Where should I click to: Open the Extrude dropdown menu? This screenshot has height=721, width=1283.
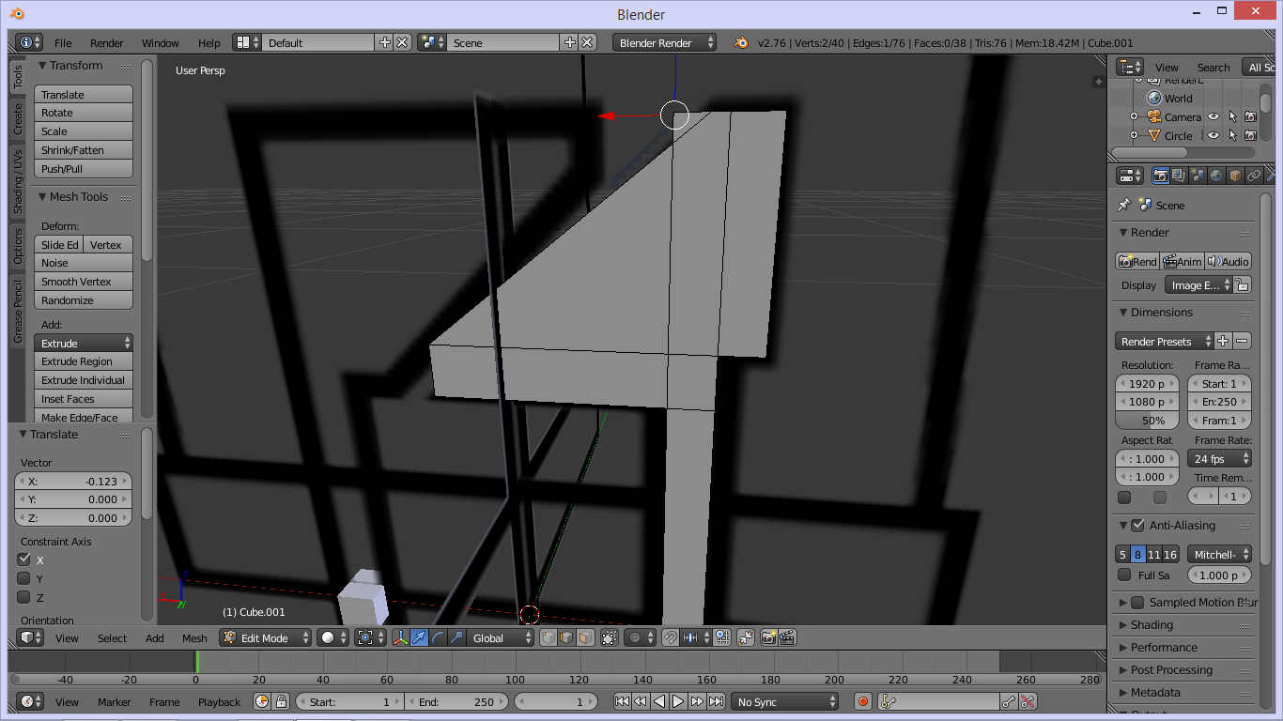84,343
